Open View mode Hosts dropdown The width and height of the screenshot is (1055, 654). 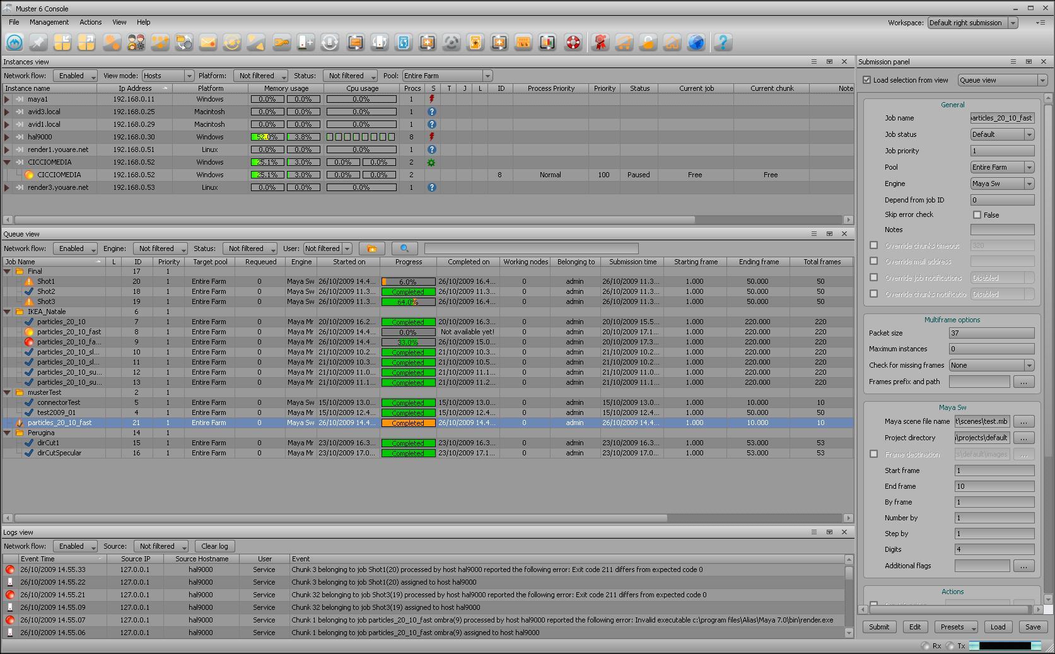point(168,76)
